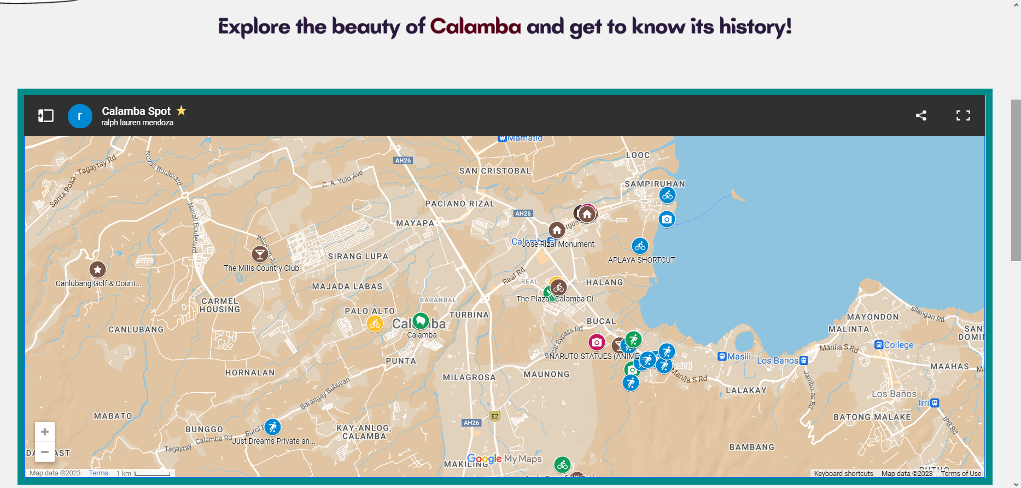Open the Terms link beside map data
This screenshot has height=488, width=1021.
[98, 473]
